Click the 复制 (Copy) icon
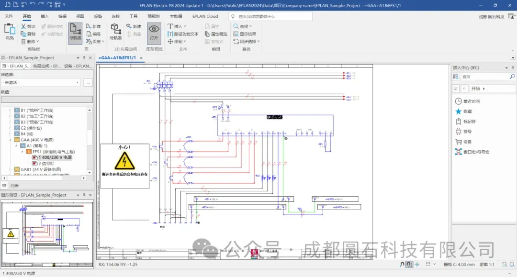The width and height of the screenshot is (517, 277). (23, 34)
